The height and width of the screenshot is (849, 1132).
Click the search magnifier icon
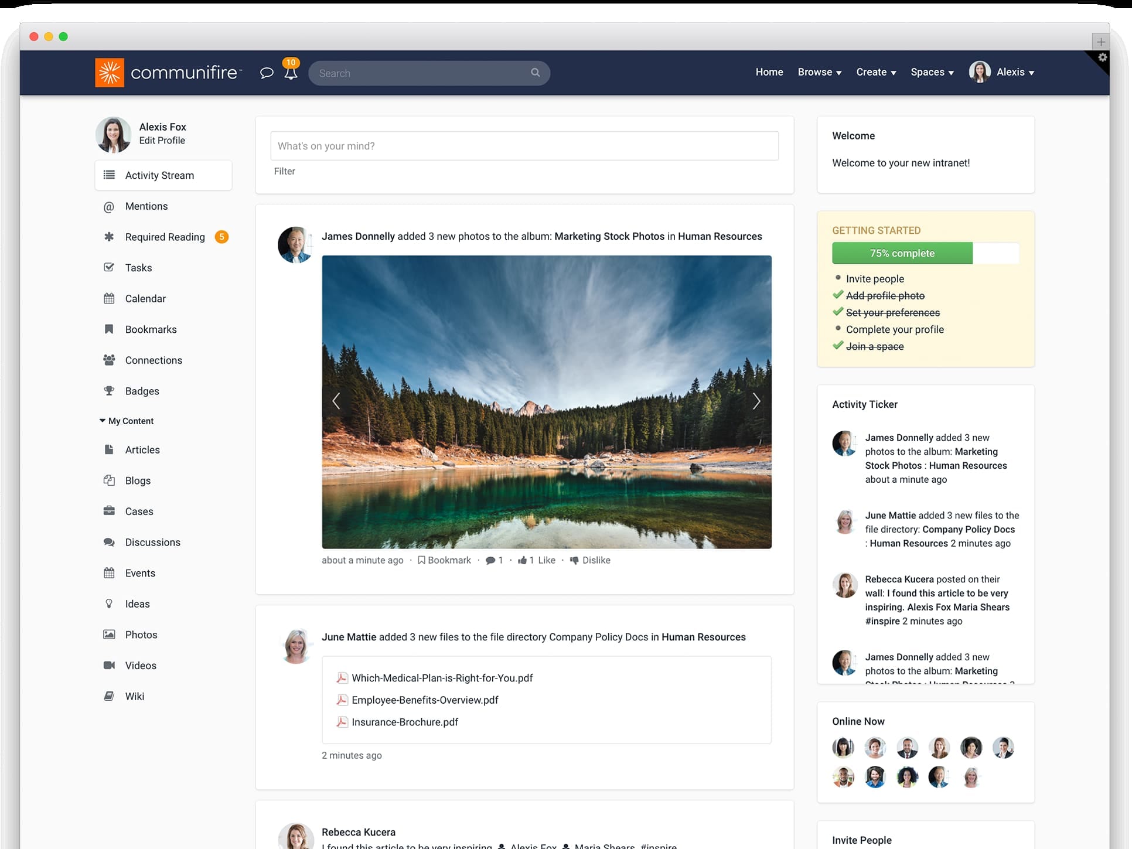(535, 73)
